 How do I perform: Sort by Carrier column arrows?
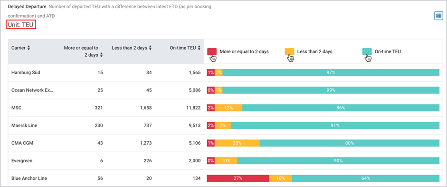click(29, 48)
